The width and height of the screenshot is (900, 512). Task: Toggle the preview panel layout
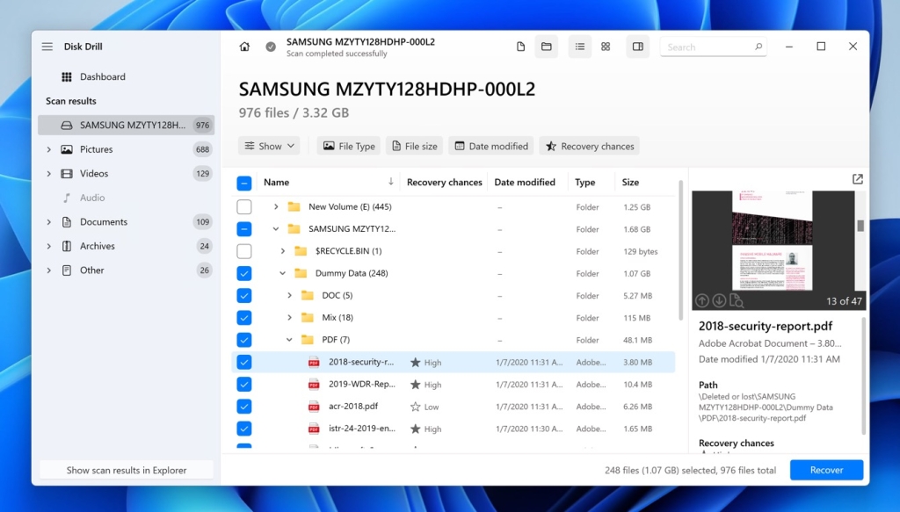click(x=637, y=47)
